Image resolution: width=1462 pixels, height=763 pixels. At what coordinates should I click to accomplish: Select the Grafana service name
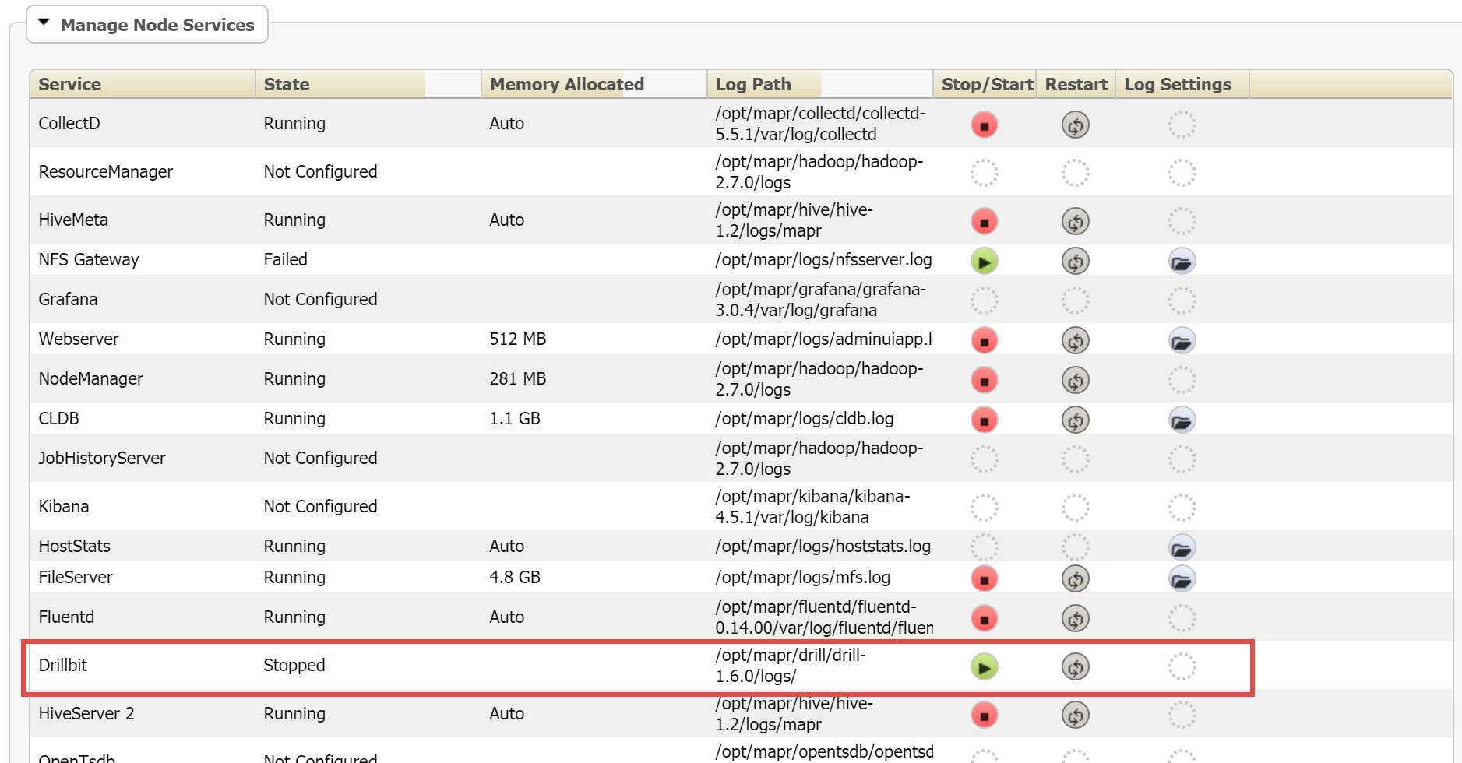click(x=68, y=299)
